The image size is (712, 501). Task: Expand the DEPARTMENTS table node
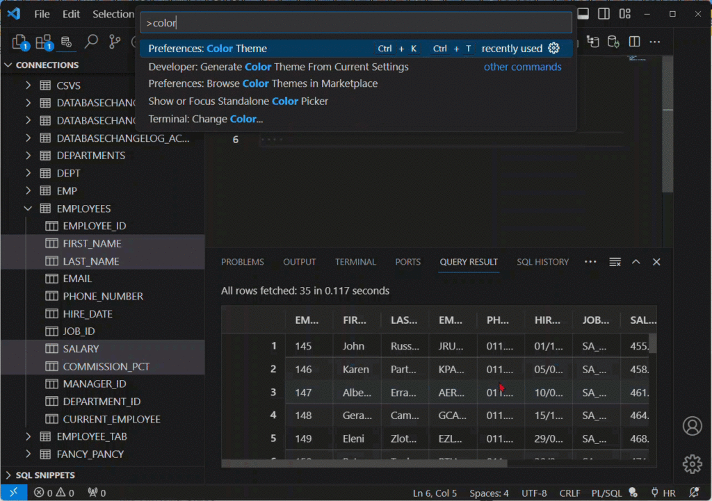pos(28,156)
